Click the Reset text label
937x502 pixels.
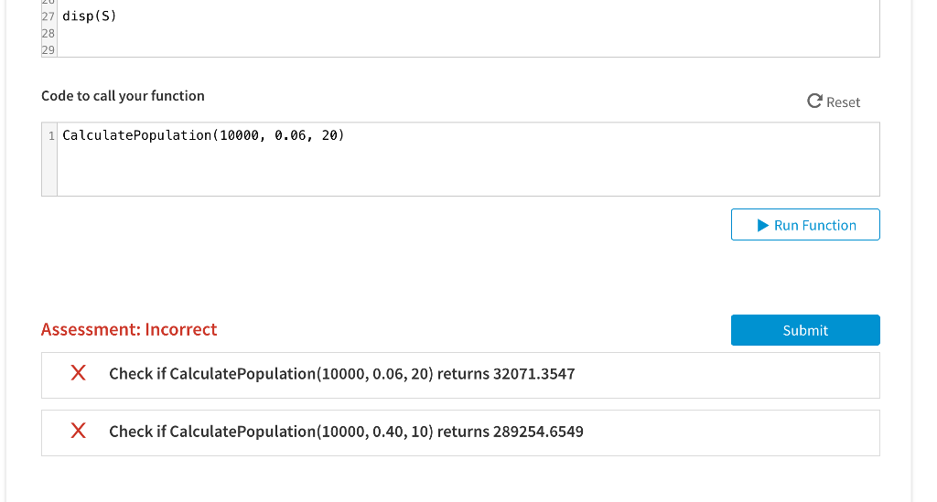click(843, 102)
